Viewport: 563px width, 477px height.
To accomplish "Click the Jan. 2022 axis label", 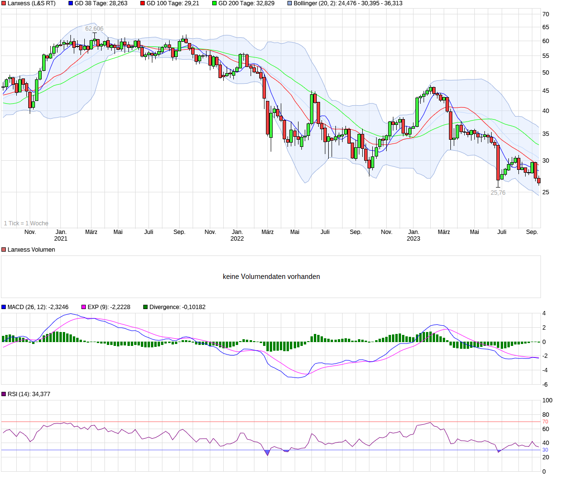I will tap(238, 234).
